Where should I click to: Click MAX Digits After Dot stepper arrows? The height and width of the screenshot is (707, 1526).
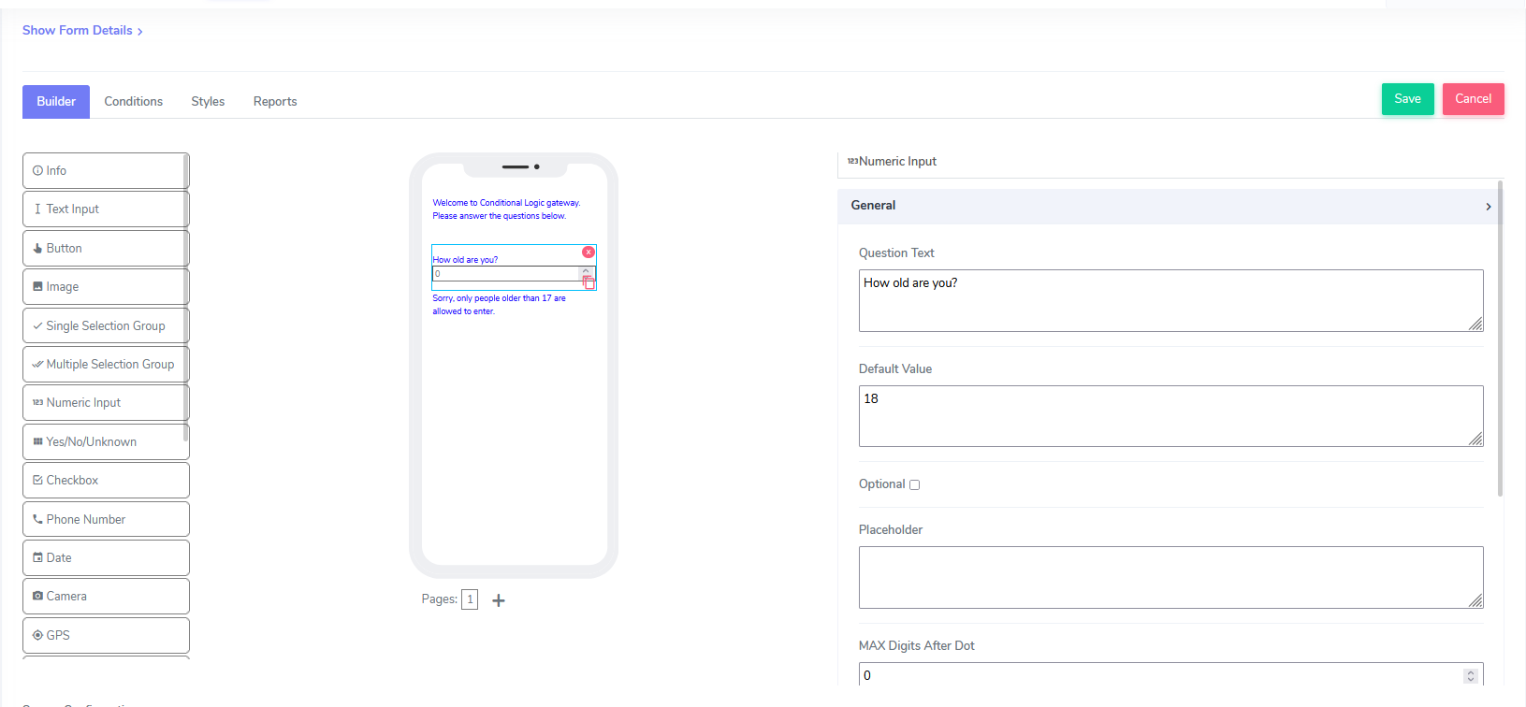(1470, 675)
